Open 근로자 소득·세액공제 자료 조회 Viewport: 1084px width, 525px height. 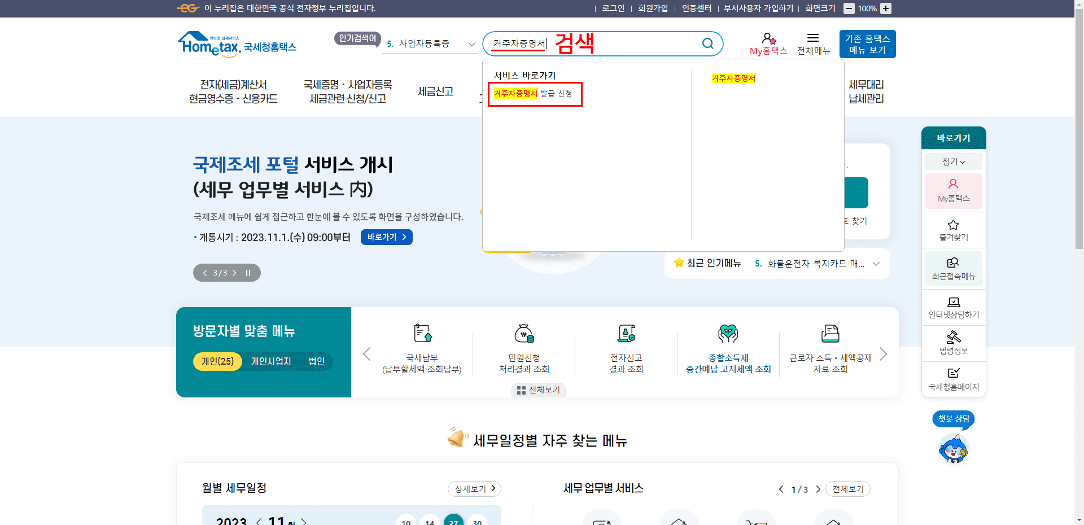tap(831, 349)
